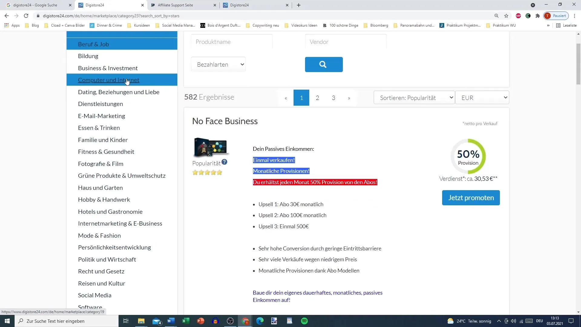This screenshot has height=327, width=581.
Task: Expand hidden bookmarks with the double chevron
Action: coord(548,25)
